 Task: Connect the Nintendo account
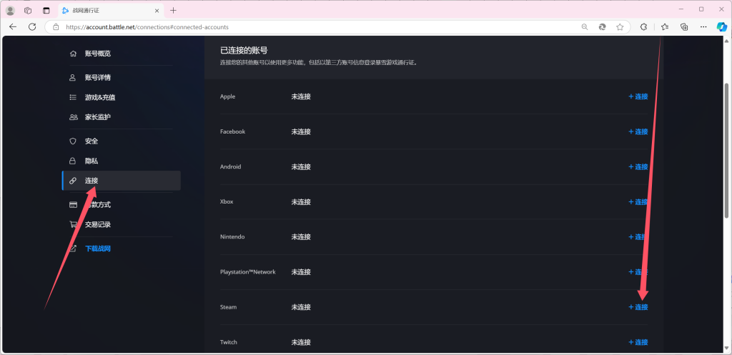pos(638,237)
